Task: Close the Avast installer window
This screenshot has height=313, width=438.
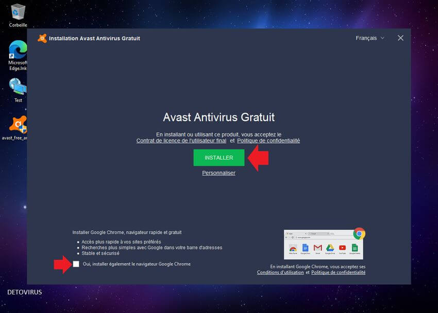Action: pyautogui.click(x=400, y=38)
